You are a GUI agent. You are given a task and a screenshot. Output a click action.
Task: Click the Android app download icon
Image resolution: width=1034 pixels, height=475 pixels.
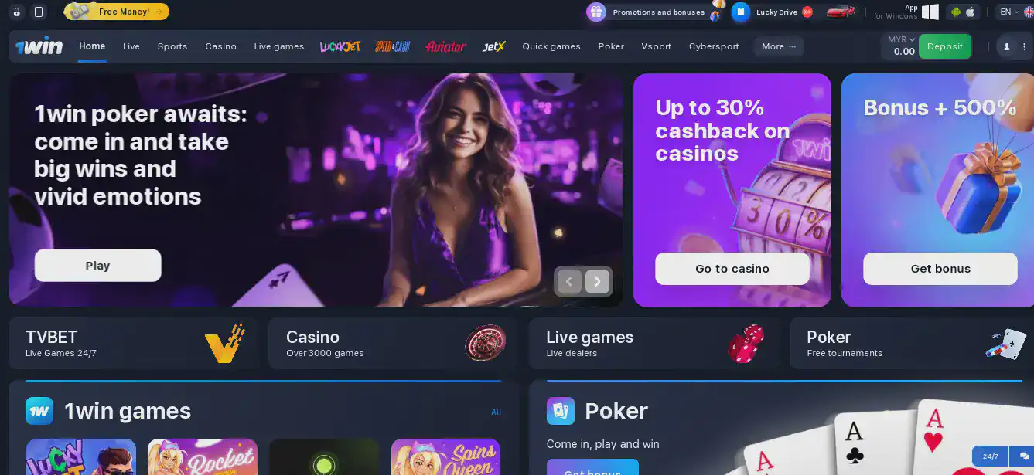[955, 12]
